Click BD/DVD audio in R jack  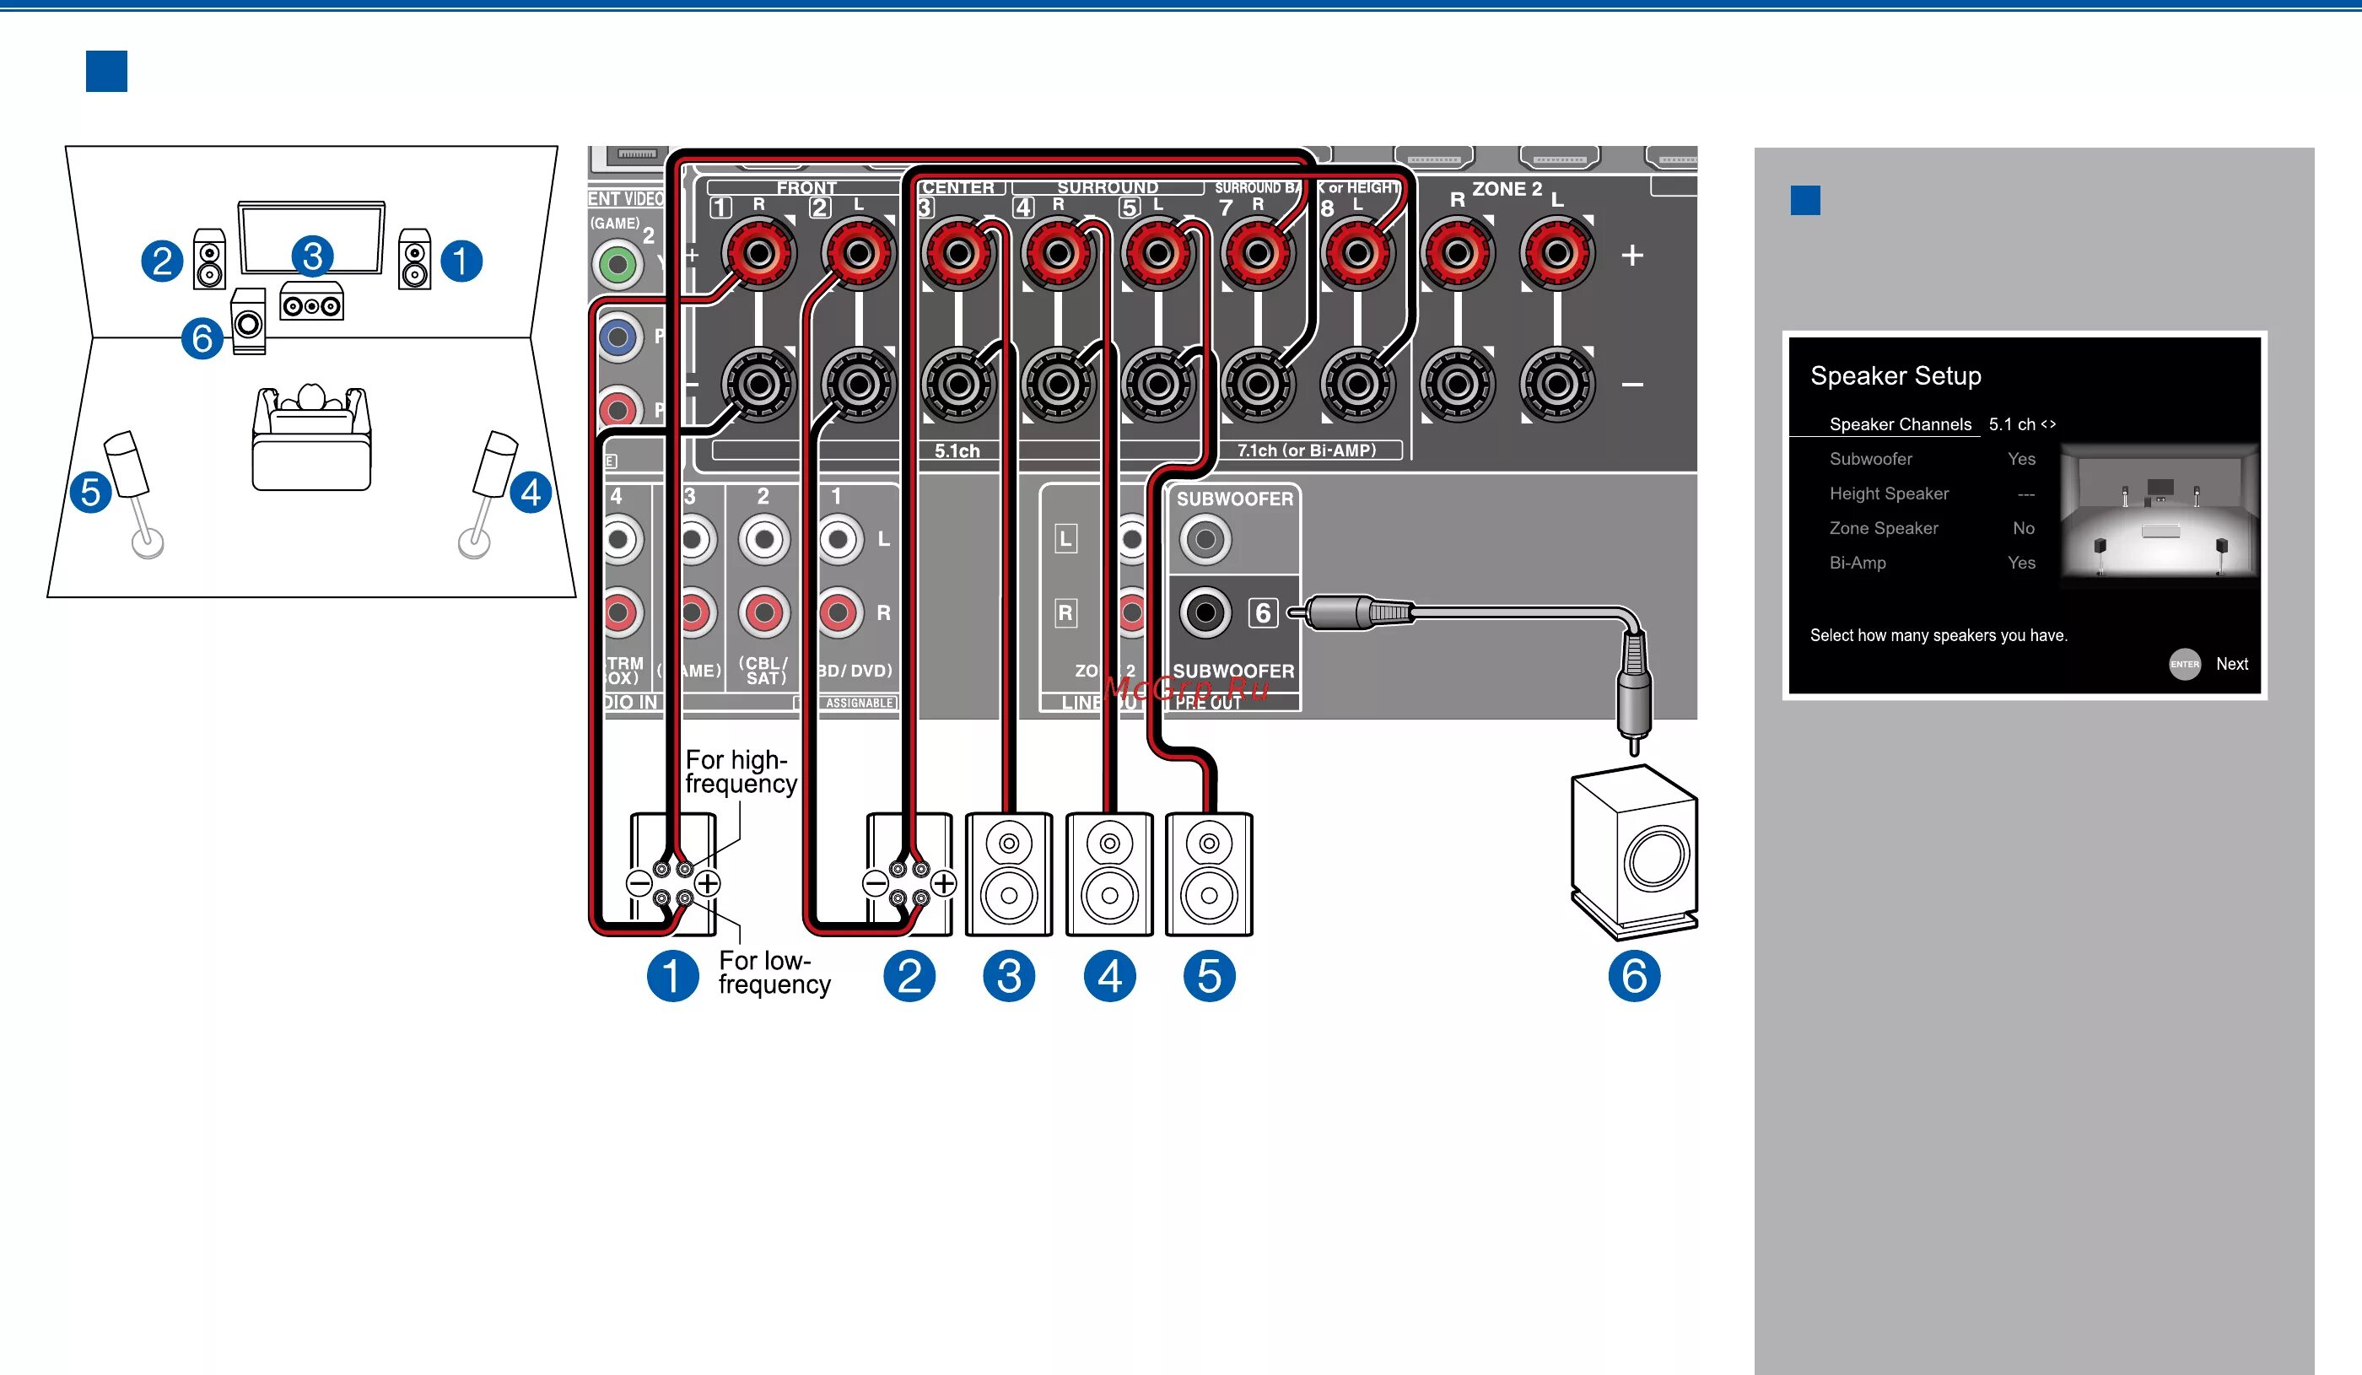(x=839, y=613)
